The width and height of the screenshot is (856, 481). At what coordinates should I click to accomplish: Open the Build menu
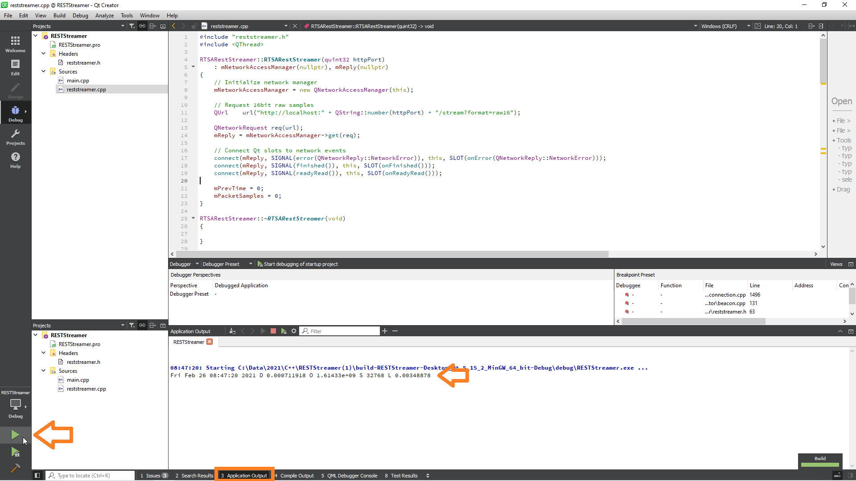point(59,15)
